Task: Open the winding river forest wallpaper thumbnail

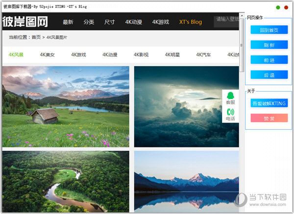Action: [x=66, y=182]
